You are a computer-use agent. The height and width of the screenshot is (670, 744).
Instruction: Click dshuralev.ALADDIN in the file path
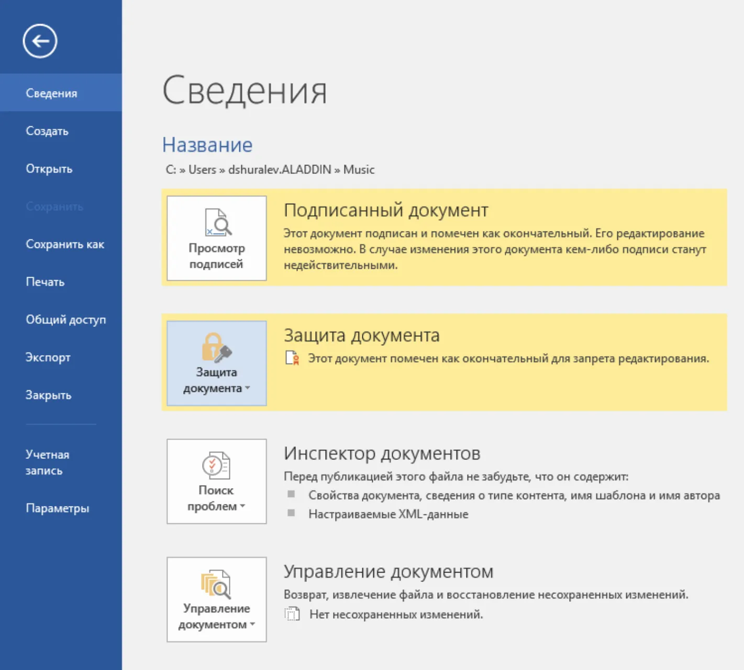[x=280, y=170]
